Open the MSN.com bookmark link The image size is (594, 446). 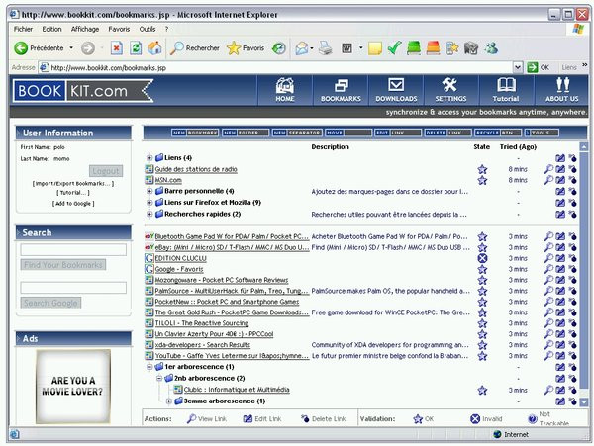coord(168,180)
